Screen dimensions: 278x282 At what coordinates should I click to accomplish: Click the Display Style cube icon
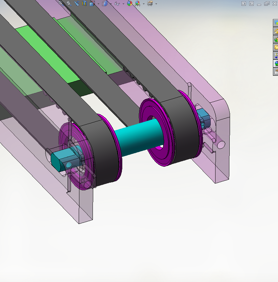pyautogui.click(x=105, y=3)
